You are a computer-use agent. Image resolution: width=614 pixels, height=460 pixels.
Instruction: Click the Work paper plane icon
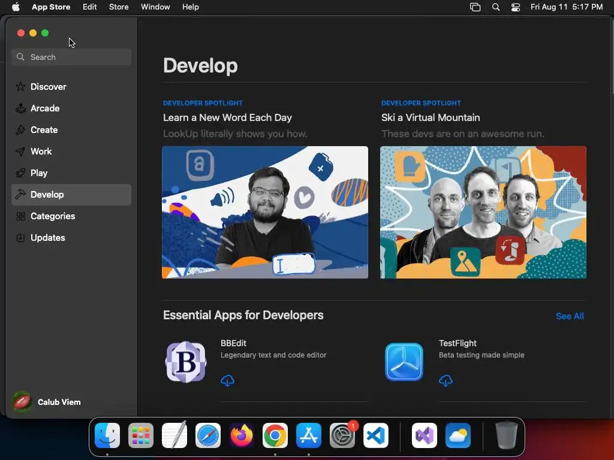(20, 152)
